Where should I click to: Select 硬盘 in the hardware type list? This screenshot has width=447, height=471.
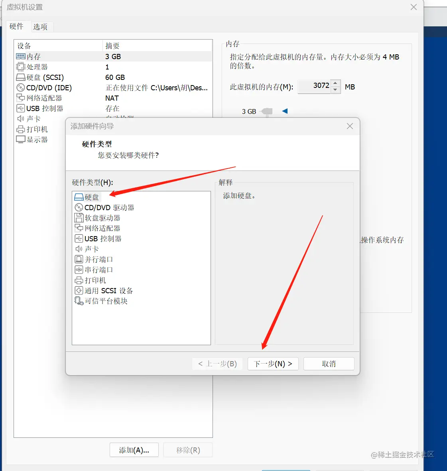pos(91,197)
